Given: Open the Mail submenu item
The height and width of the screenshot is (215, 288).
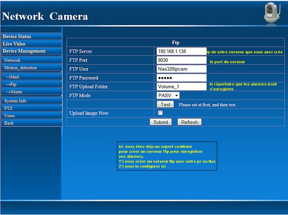Looking at the screenshot, I should 31,77.
